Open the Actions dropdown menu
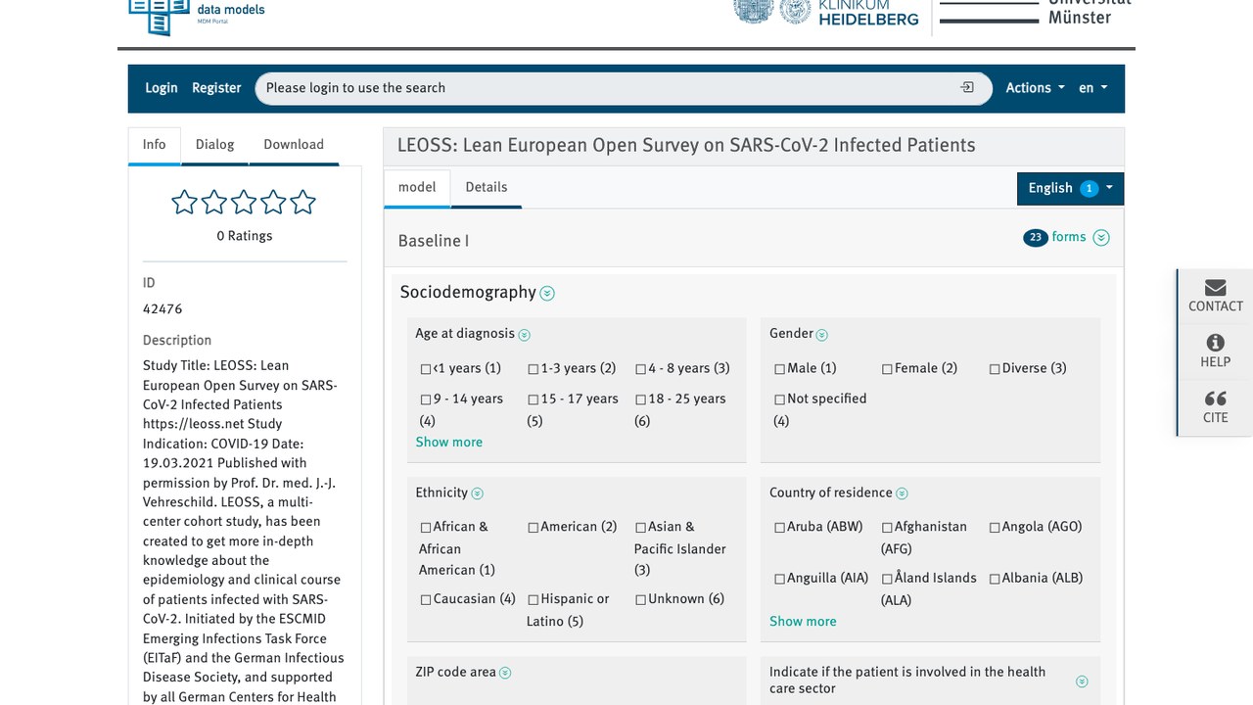 tap(1035, 88)
